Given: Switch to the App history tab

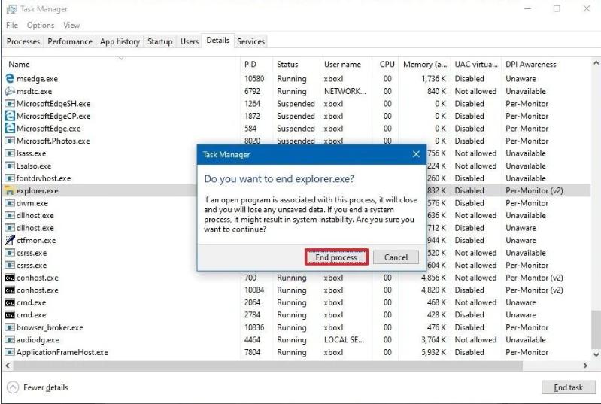Looking at the screenshot, I should click(120, 41).
